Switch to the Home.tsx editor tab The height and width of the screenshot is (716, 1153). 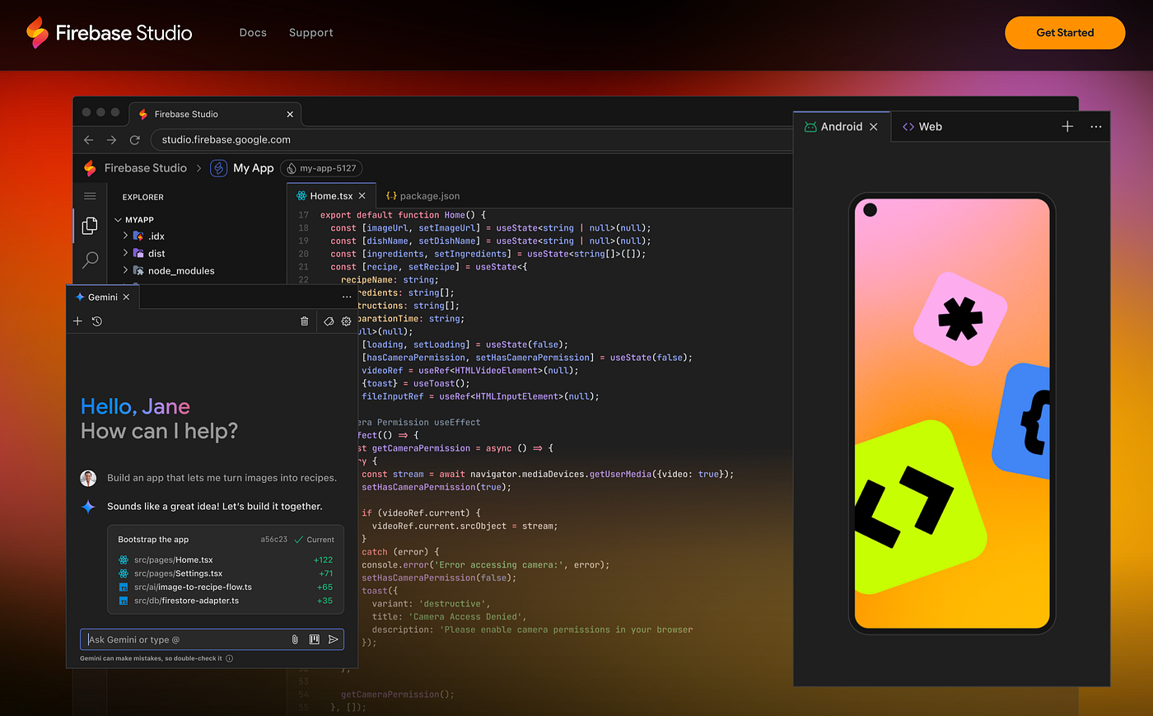coord(331,196)
